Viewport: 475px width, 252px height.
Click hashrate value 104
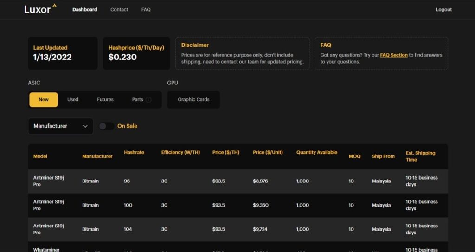pyautogui.click(x=128, y=229)
